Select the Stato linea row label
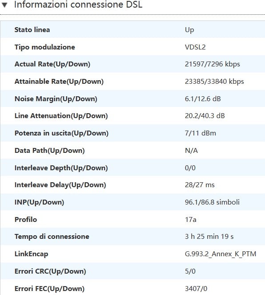This screenshot has width=265, height=295. [x=32, y=30]
